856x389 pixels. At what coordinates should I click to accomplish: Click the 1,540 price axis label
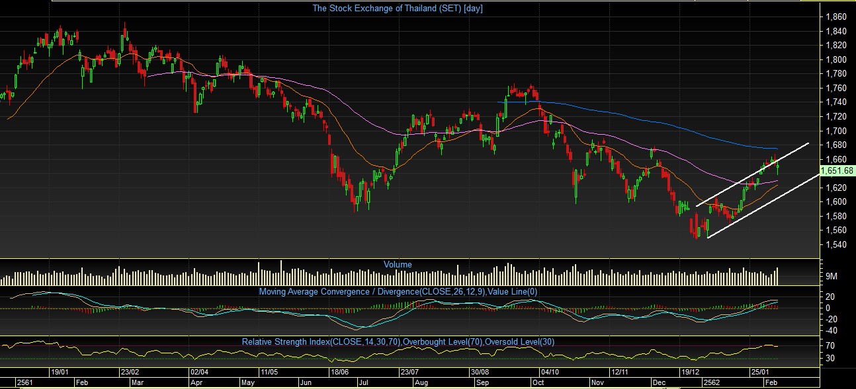[x=837, y=245]
